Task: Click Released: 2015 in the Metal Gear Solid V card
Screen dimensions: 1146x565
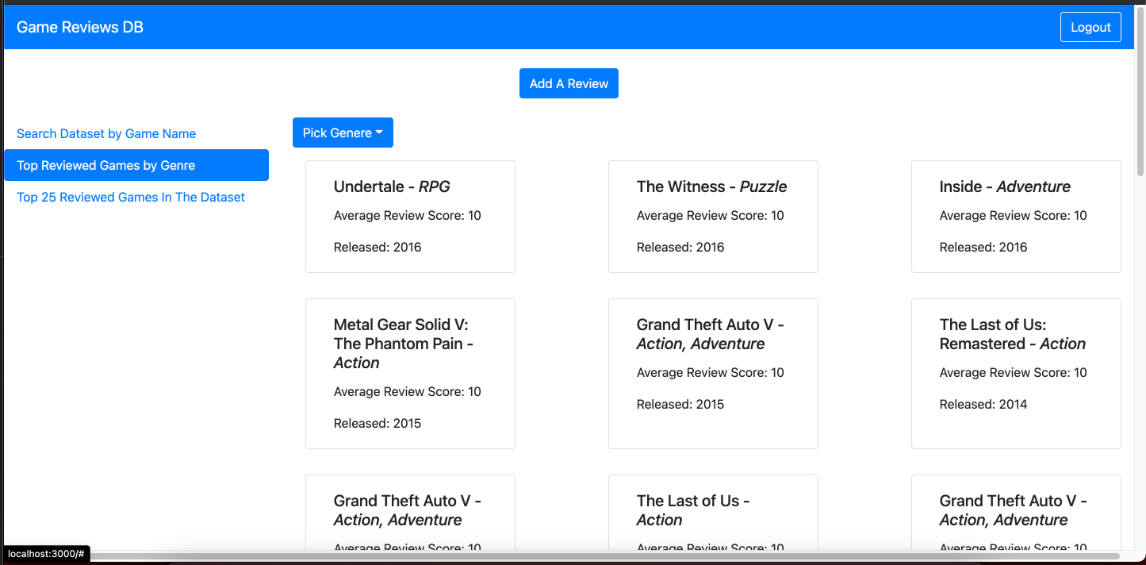Action: pos(378,424)
